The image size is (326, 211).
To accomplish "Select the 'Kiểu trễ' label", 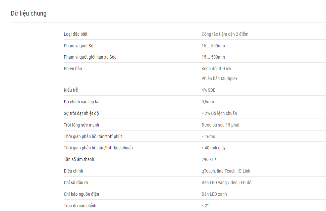I will (x=71, y=90).
